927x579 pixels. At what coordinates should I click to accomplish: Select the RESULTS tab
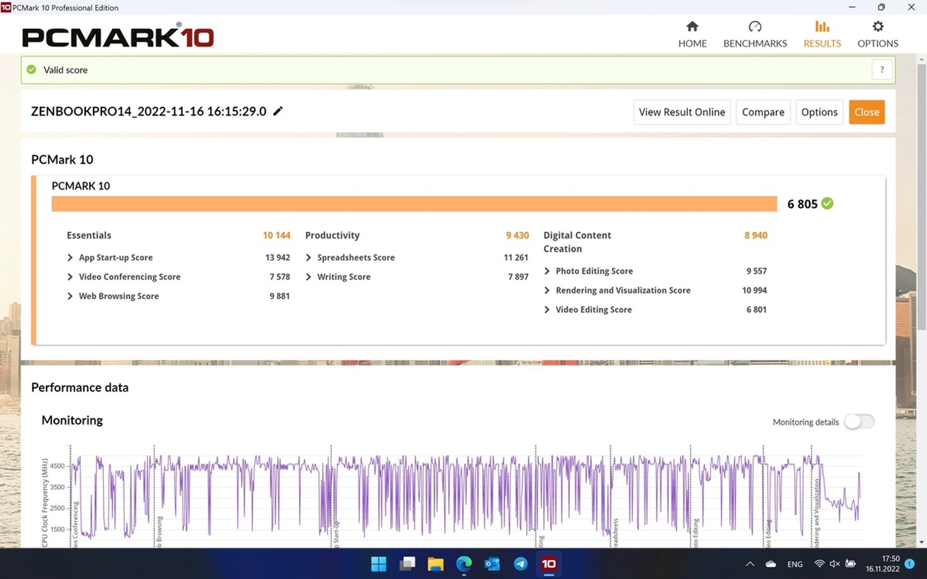tap(822, 34)
